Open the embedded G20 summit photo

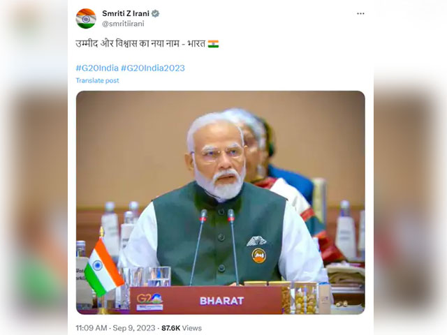click(x=221, y=202)
